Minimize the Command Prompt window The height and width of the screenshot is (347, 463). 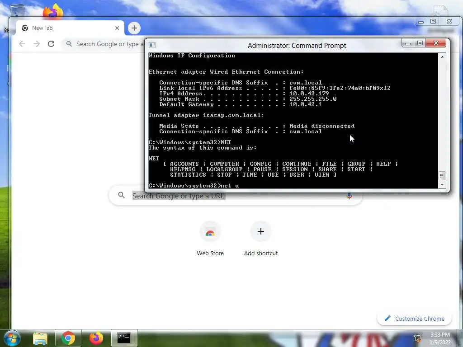408,43
